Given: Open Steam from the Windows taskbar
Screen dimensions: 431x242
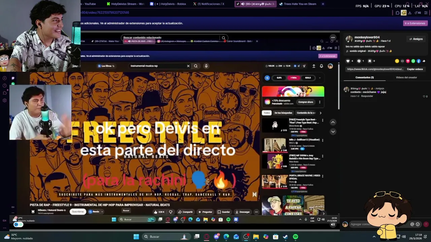Looking at the screenshot, I should [286, 237].
